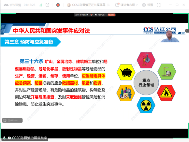
Task: Click the share/pop-out arrow icon in toolbar
Action: [x=48, y=5]
